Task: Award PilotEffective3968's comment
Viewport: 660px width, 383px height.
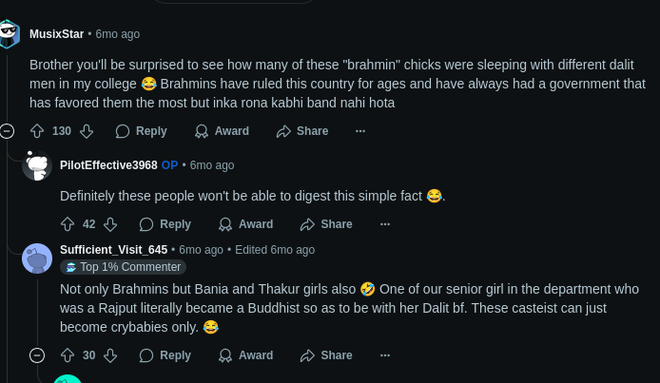Action: point(245,224)
